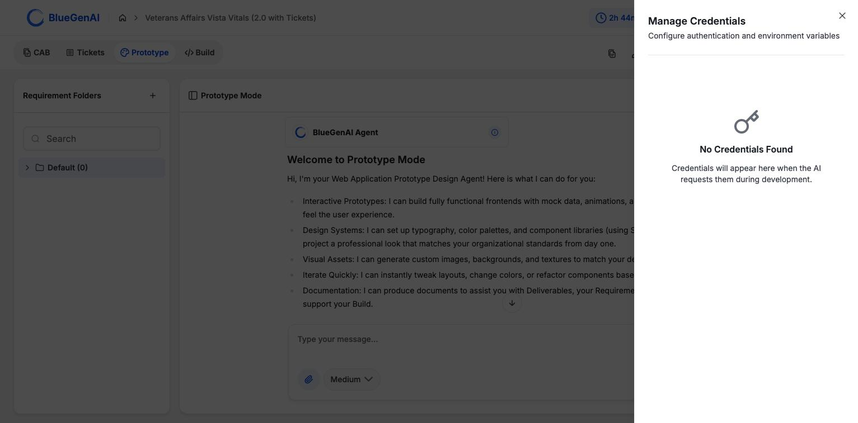The width and height of the screenshot is (858, 423).
Task: Switch to the CAB tab
Action: tap(36, 53)
